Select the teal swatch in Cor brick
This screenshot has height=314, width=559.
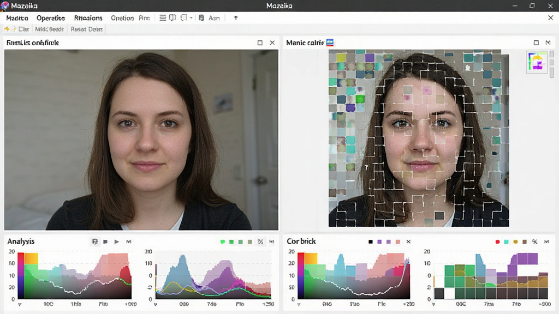(x=506, y=241)
